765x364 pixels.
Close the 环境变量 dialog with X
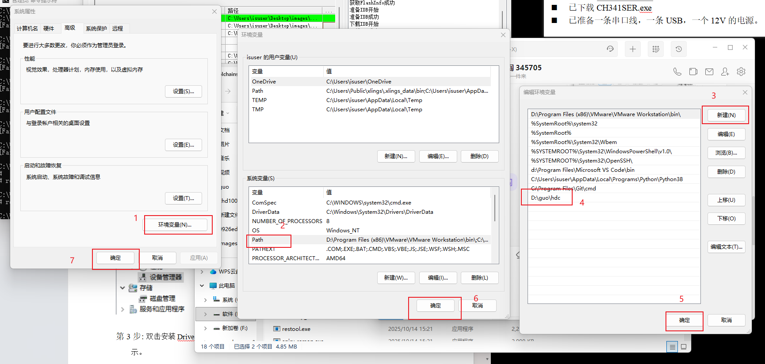tap(503, 35)
